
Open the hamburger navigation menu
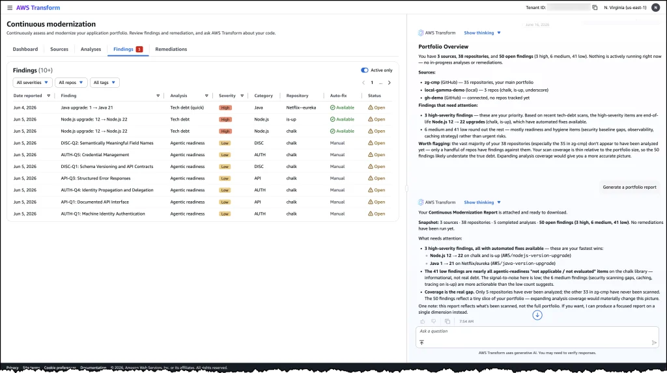pos(10,8)
